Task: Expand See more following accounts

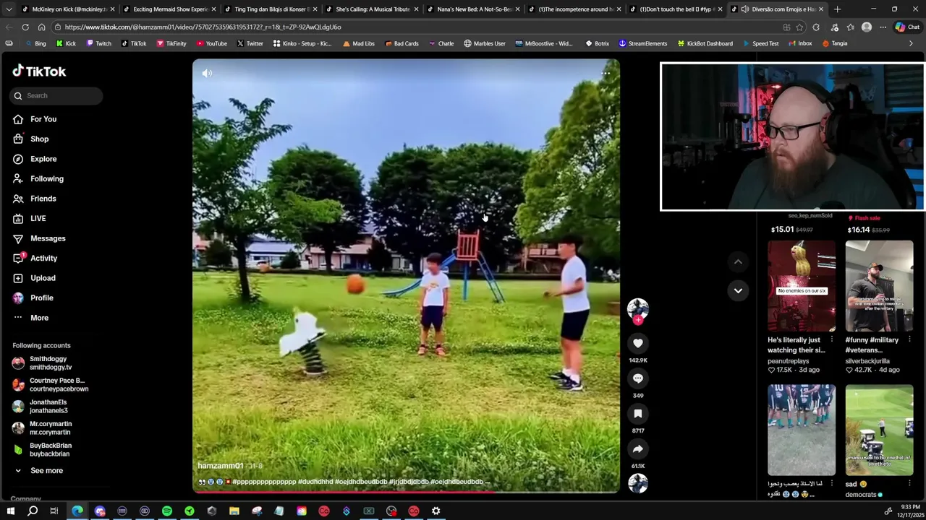Action: [x=46, y=471]
